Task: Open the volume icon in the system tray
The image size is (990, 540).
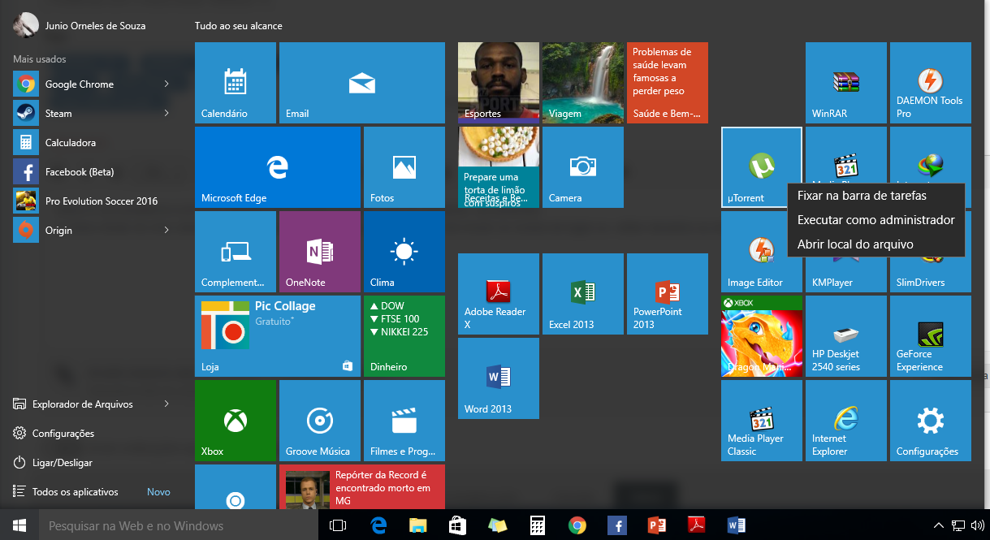Action: coord(977,525)
